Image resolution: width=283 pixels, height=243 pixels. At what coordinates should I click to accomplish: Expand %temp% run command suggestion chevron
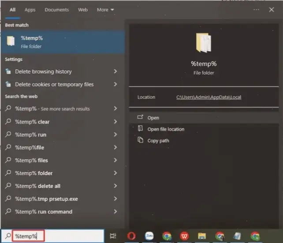pyautogui.click(x=115, y=212)
